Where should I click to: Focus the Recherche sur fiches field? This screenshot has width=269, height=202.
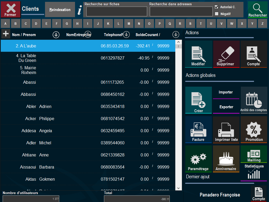click(117, 11)
